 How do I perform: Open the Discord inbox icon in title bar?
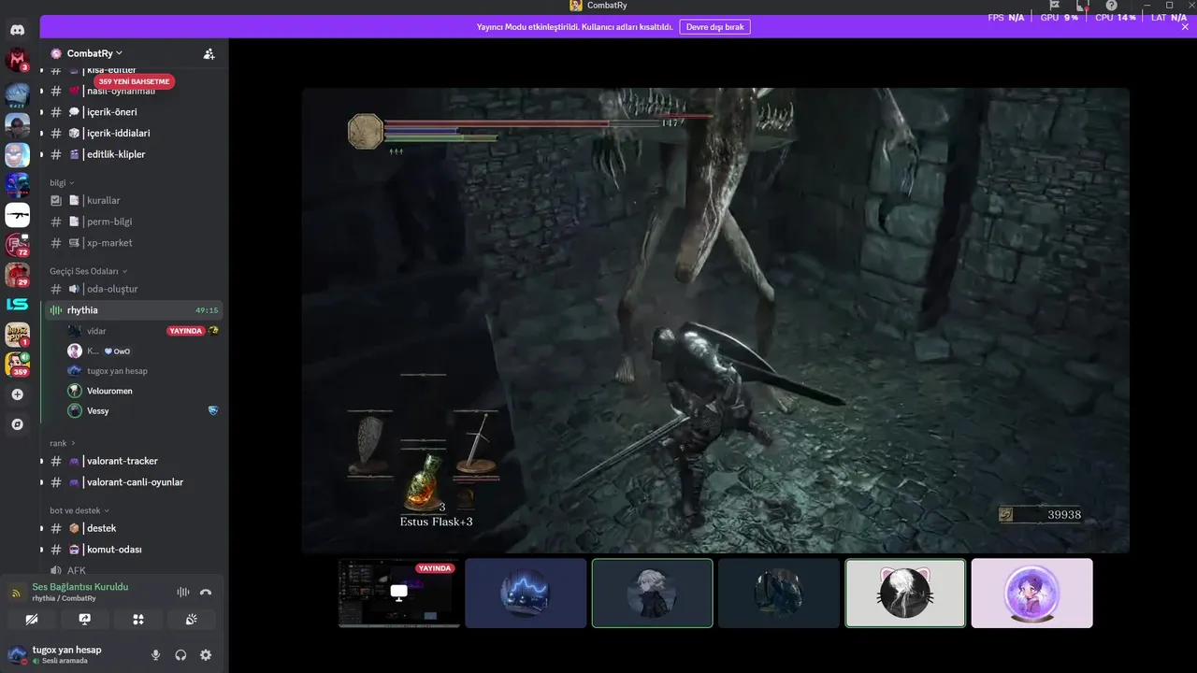tap(1083, 6)
